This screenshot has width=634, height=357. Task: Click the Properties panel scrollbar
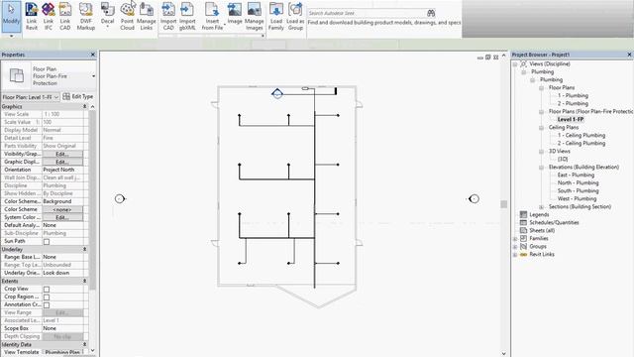click(92, 200)
